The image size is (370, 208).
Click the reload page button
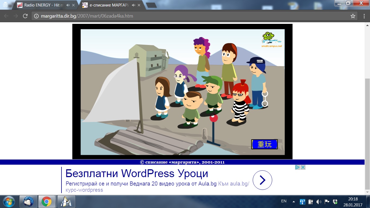(x=25, y=16)
